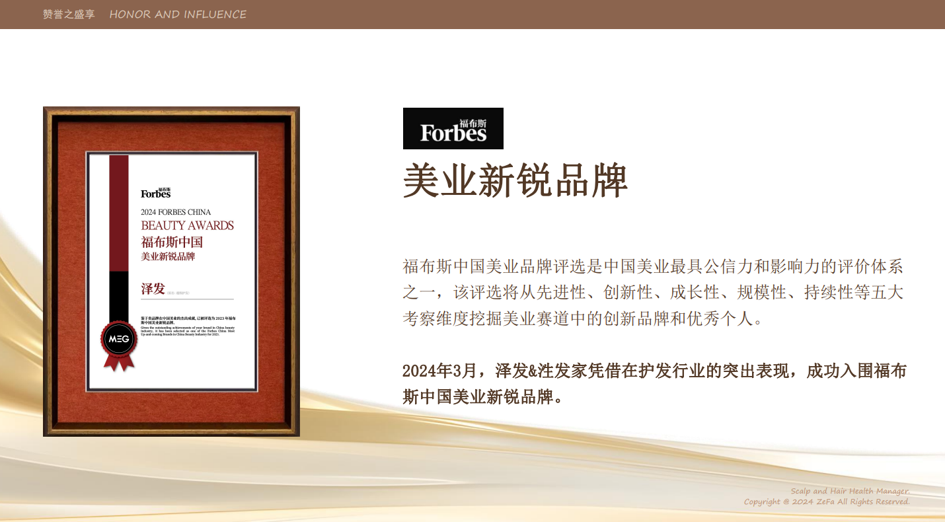Click bold line 斯中国美业新锐品牌。

[x=483, y=397]
